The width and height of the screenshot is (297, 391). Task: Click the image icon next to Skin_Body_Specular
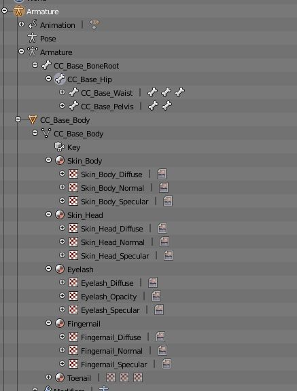coord(168,201)
